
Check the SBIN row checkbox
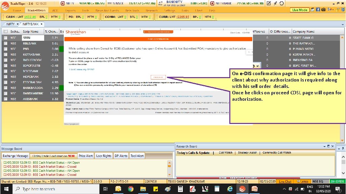[x=5, y=38]
